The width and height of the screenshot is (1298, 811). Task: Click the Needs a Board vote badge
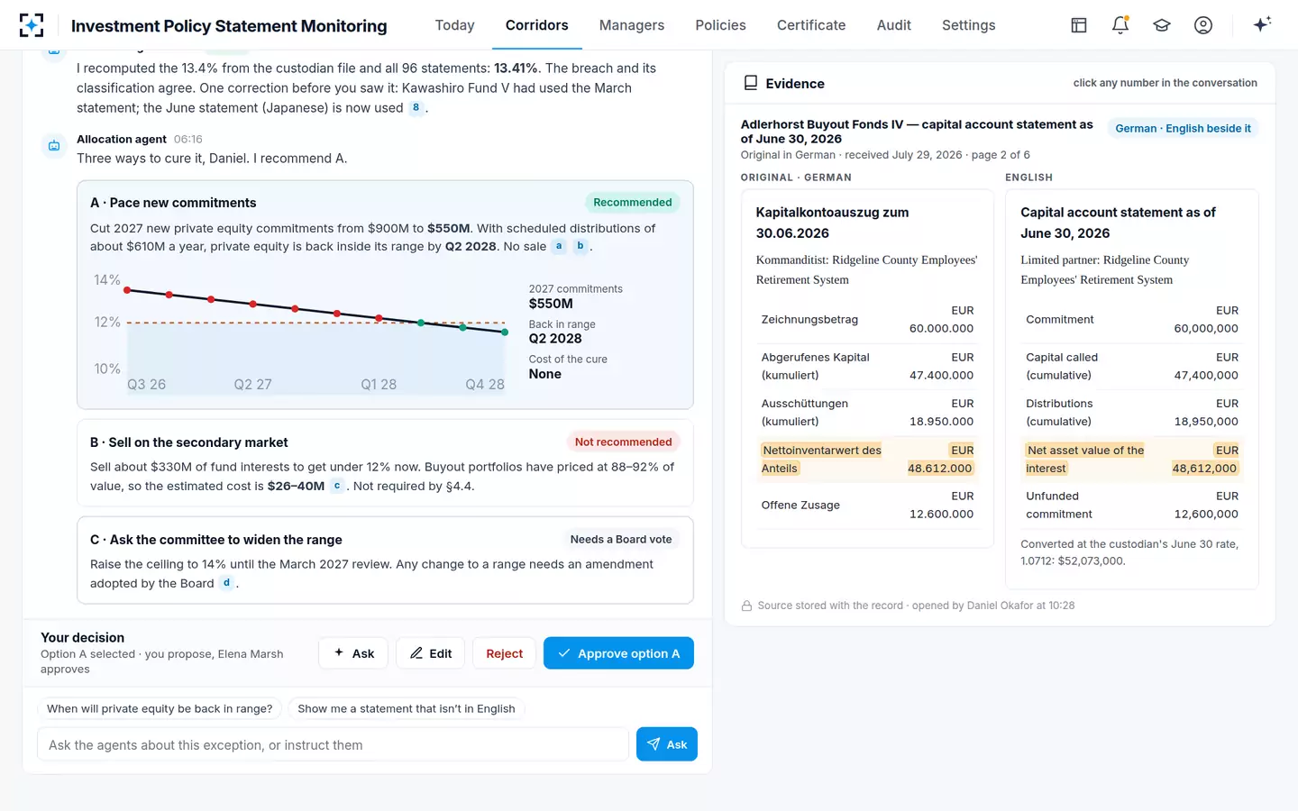pos(621,539)
